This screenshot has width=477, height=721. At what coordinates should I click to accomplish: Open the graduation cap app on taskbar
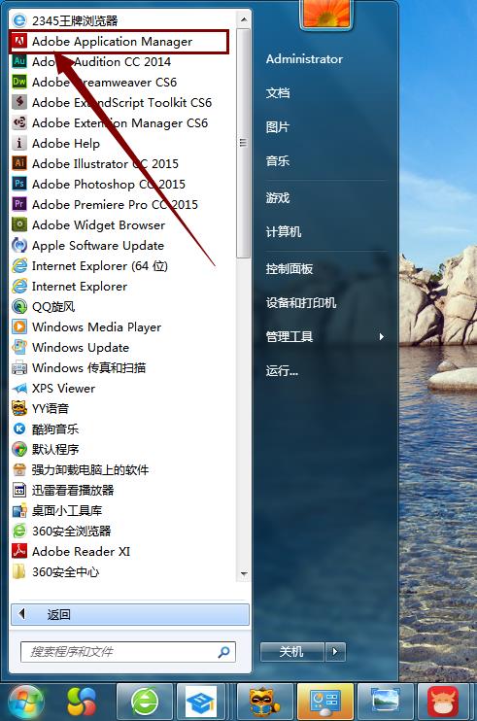201,703
